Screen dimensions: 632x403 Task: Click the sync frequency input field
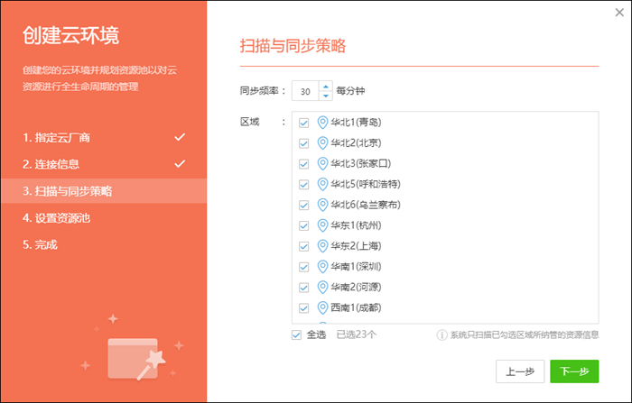[305, 91]
